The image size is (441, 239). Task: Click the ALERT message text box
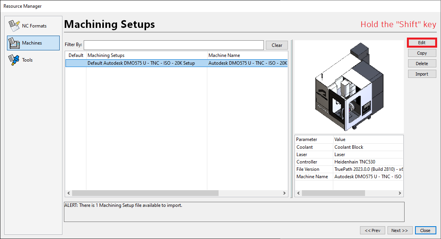coord(234,212)
